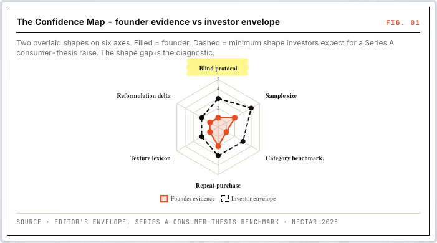The image size is (437, 243).
Task: Click investor point on Sample size axis
Action: pos(251,108)
